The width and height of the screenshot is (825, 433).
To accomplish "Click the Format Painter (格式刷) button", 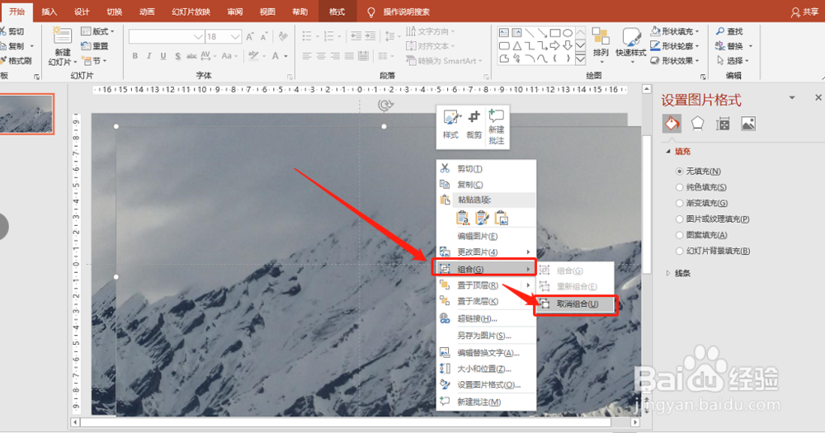I will click(16, 61).
